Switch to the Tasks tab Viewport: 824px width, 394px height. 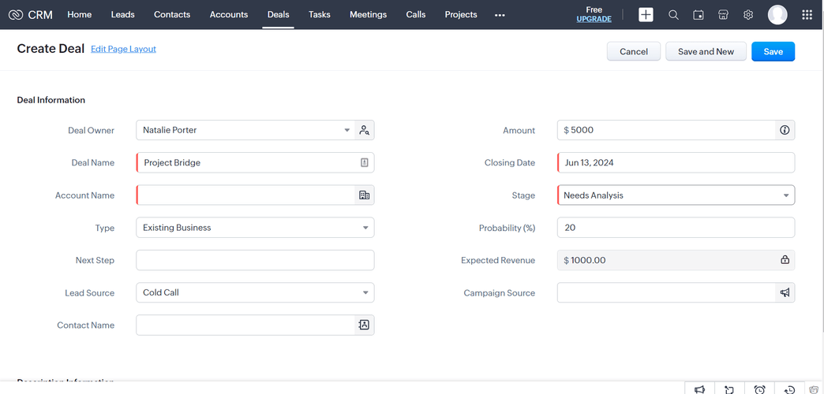[x=320, y=15]
